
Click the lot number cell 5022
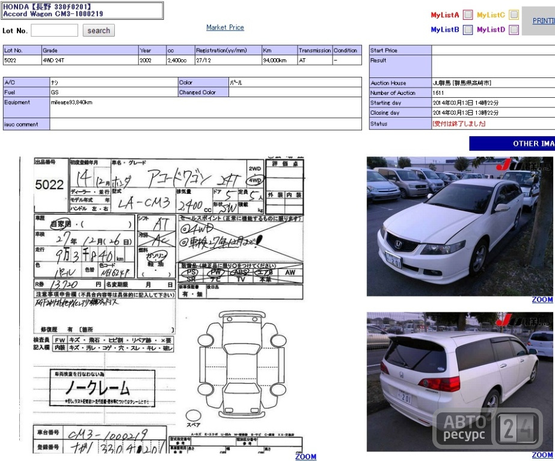22,60
